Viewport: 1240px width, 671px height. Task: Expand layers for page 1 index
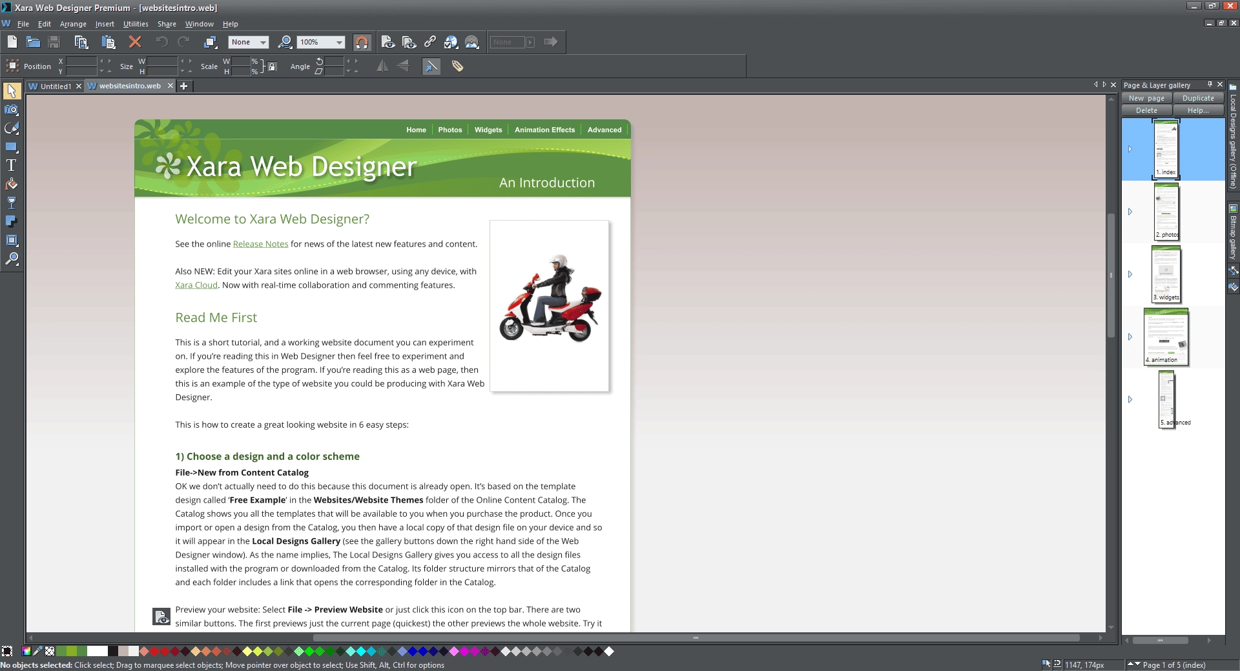[1130, 149]
